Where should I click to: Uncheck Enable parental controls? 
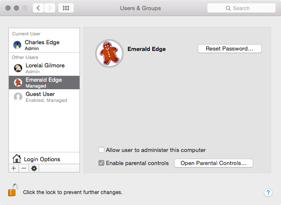coord(101,163)
